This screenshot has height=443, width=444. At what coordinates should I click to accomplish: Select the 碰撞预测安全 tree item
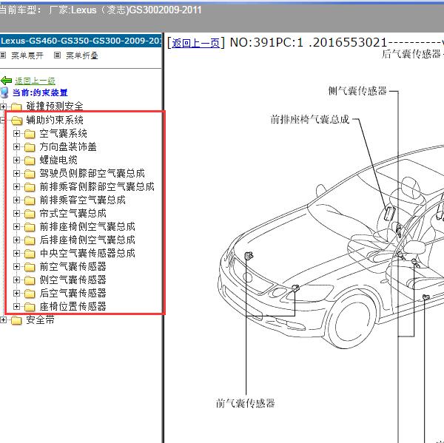click(55, 106)
